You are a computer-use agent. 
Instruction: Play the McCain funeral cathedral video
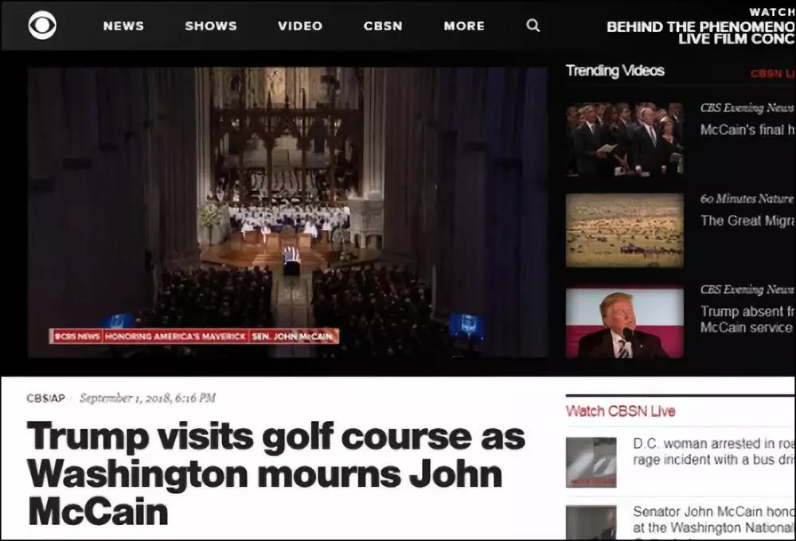(x=288, y=212)
